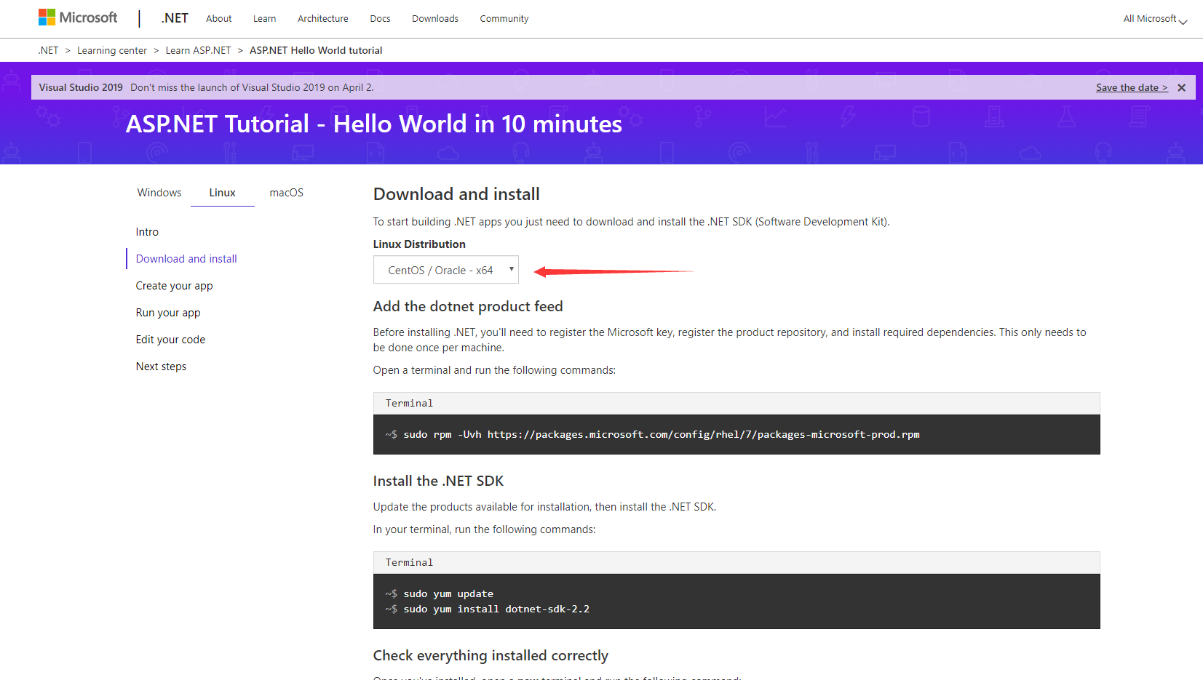Viewport: 1203px width, 680px height.
Task: Click the sudo rpm -Uvh command text
Action: (x=662, y=434)
